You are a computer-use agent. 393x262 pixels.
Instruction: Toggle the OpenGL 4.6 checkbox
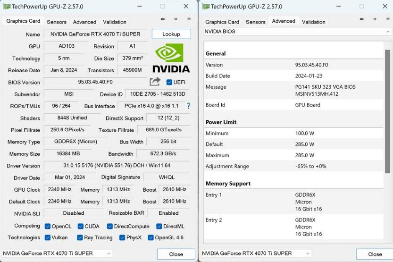(151, 237)
